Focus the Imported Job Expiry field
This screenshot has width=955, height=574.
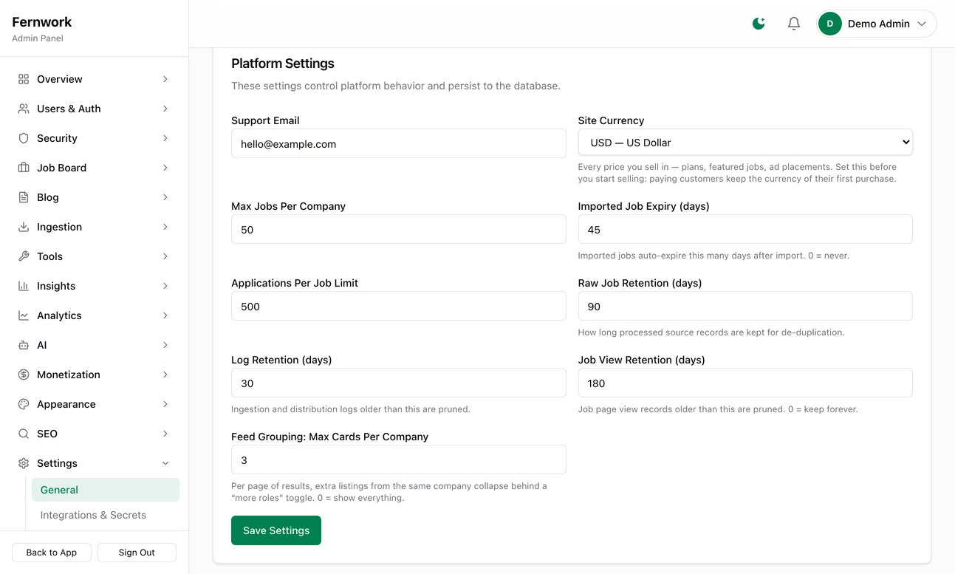click(745, 230)
